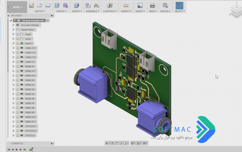Click the Look At icon in navigation bar
This screenshot has height=152, width=242.
pyautogui.click(x=113, y=143)
